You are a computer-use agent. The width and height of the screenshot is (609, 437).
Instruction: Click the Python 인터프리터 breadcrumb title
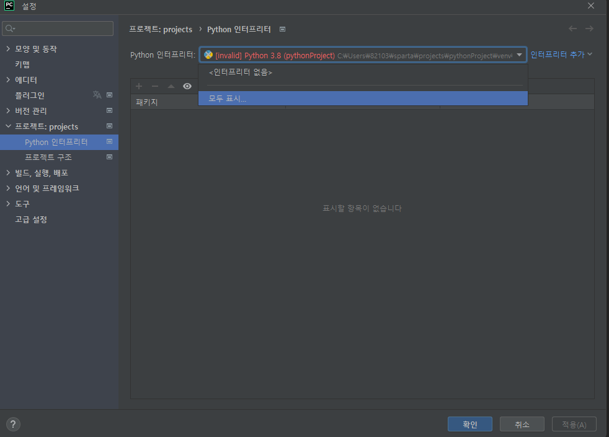pos(239,30)
